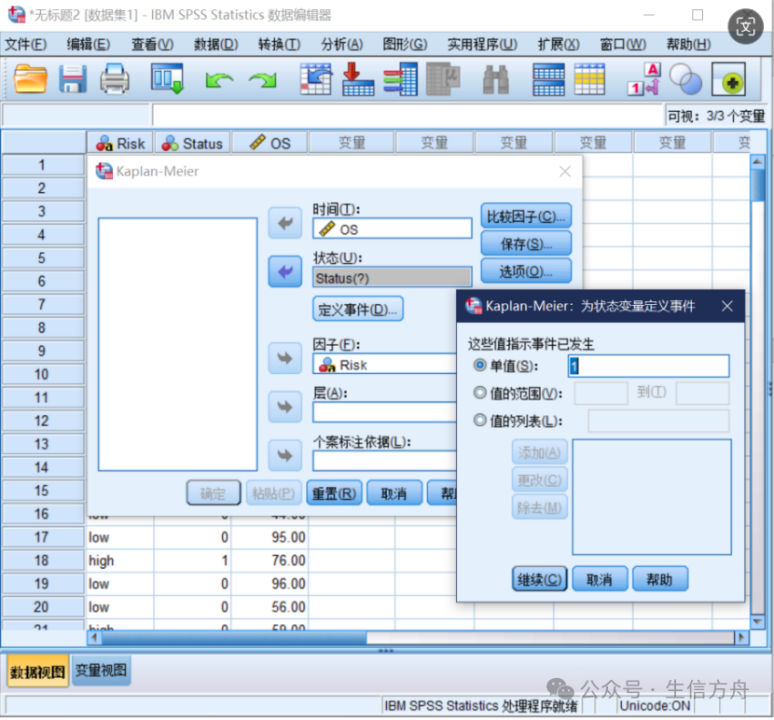The height and width of the screenshot is (720, 774).
Task: Switch to the 变量视图 tab
Action: [102, 671]
